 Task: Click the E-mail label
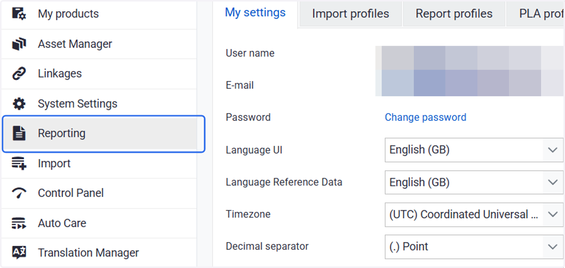pos(240,85)
